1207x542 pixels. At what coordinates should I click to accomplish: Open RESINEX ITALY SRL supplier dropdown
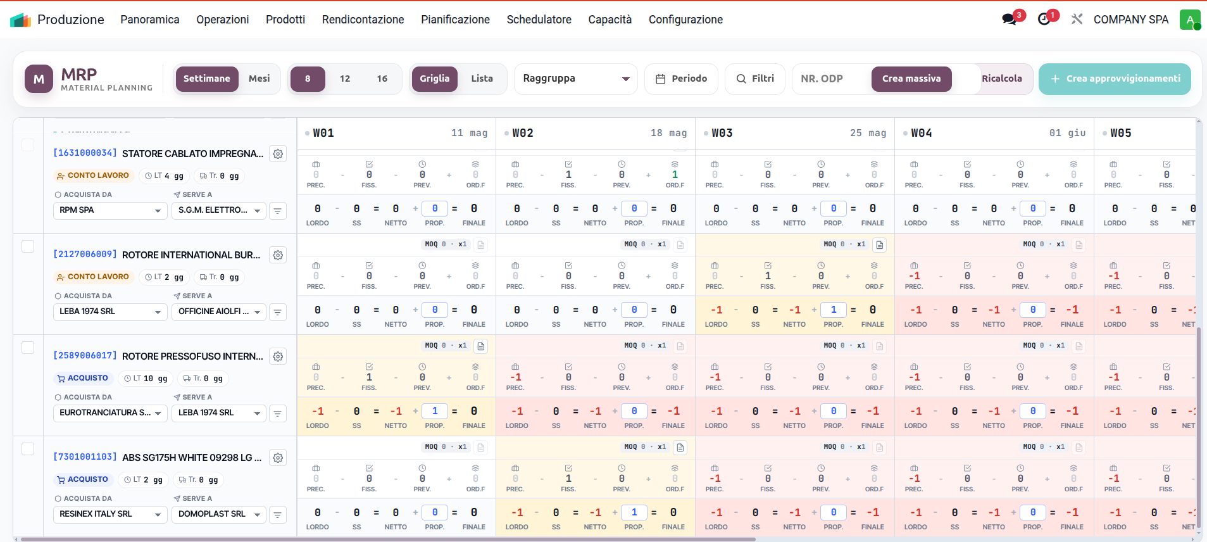[x=110, y=515]
